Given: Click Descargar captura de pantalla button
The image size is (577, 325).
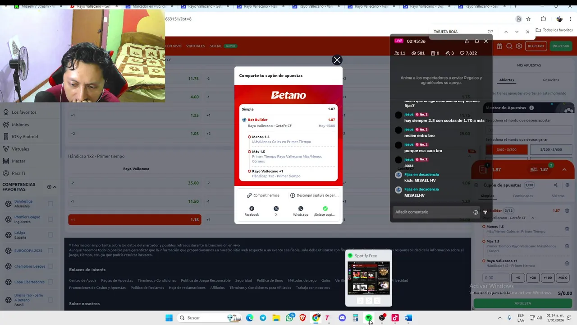Looking at the screenshot, I should click(x=314, y=195).
